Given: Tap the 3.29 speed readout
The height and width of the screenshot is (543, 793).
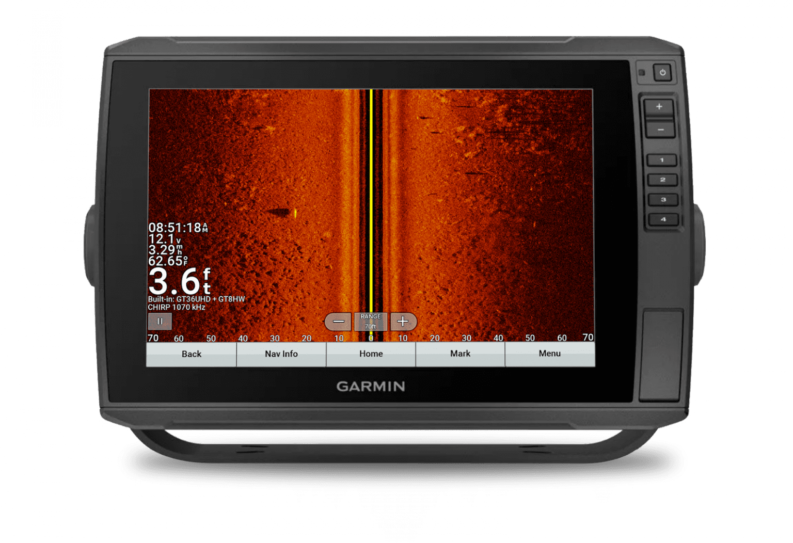Looking at the screenshot, I should click(165, 250).
